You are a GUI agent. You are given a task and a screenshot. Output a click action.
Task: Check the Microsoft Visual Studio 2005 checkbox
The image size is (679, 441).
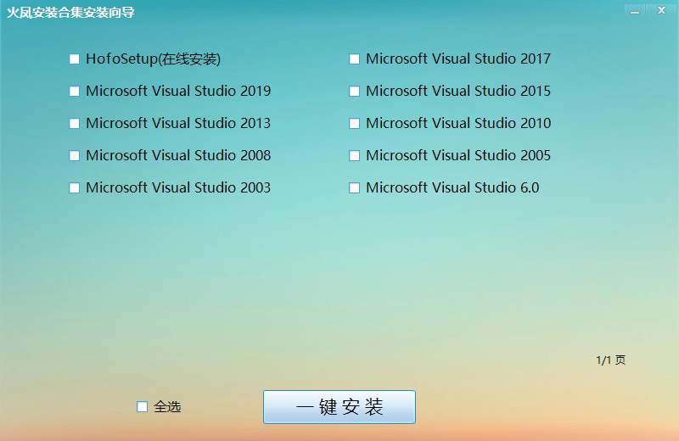[x=355, y=156]
